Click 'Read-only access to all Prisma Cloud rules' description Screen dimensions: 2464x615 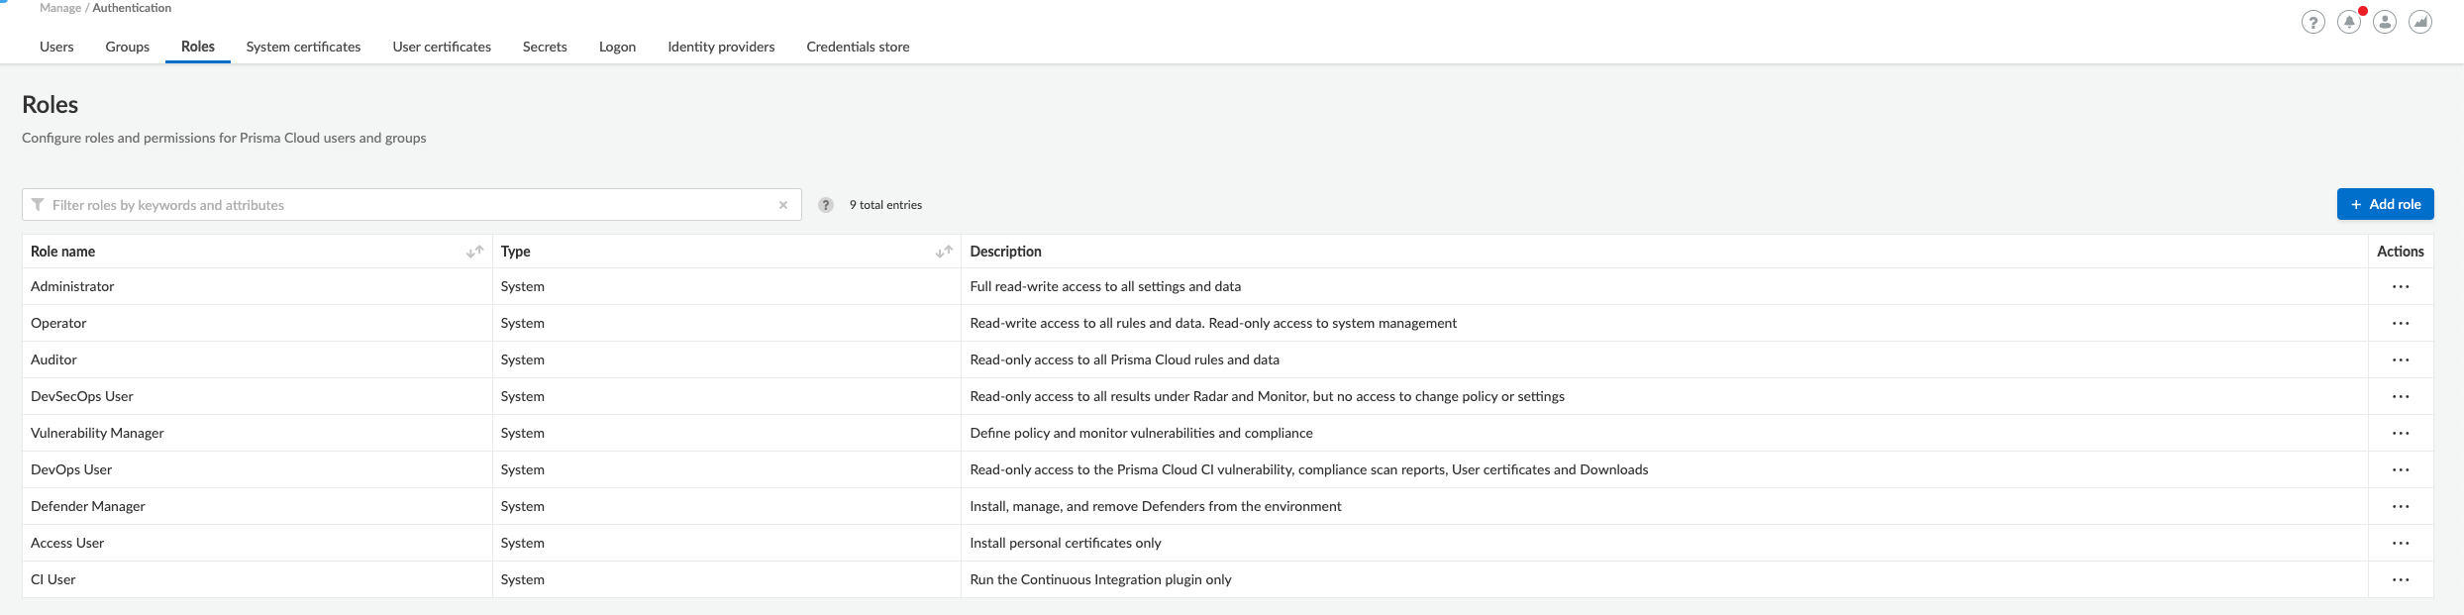tap(1124, 359)
